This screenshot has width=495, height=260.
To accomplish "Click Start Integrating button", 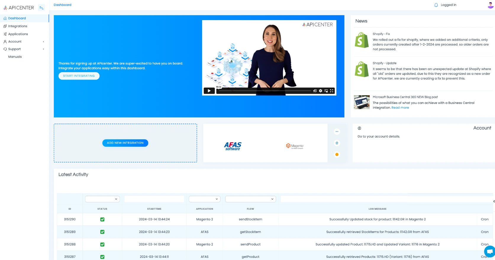I will 79,76.
